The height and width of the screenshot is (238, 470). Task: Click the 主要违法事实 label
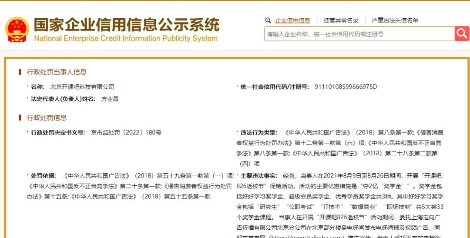(x=259, y=175)
